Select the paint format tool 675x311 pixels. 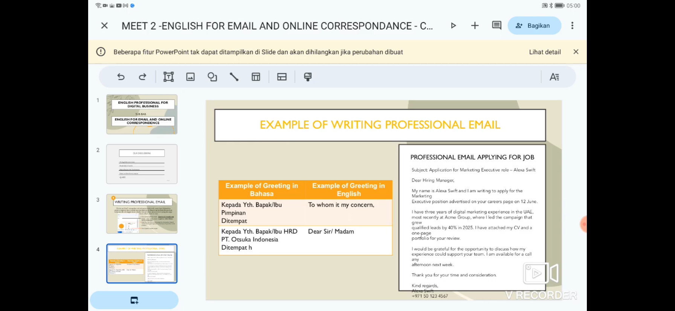coord(308,77)
